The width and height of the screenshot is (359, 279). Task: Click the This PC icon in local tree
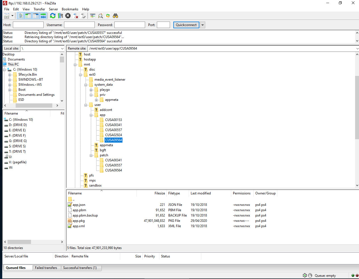(4, 64)
